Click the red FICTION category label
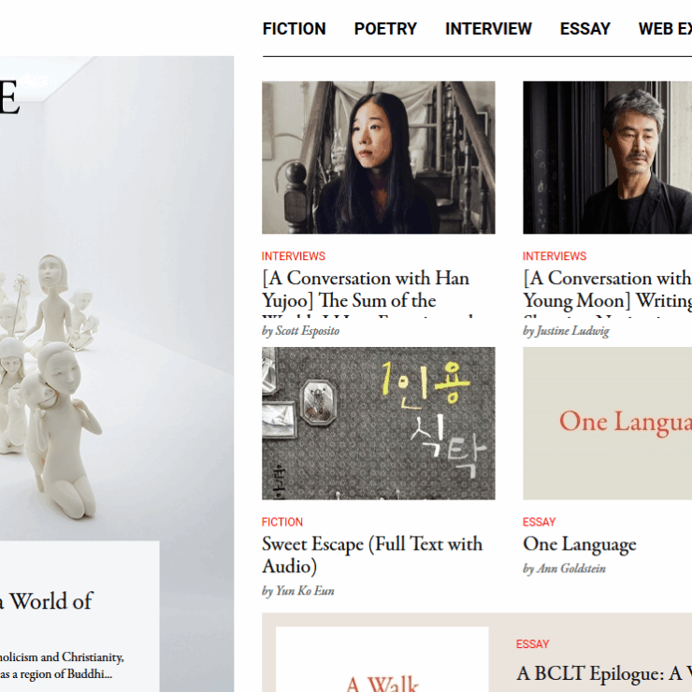This screenshot has height=692, width=692. [x=281, y=523]
